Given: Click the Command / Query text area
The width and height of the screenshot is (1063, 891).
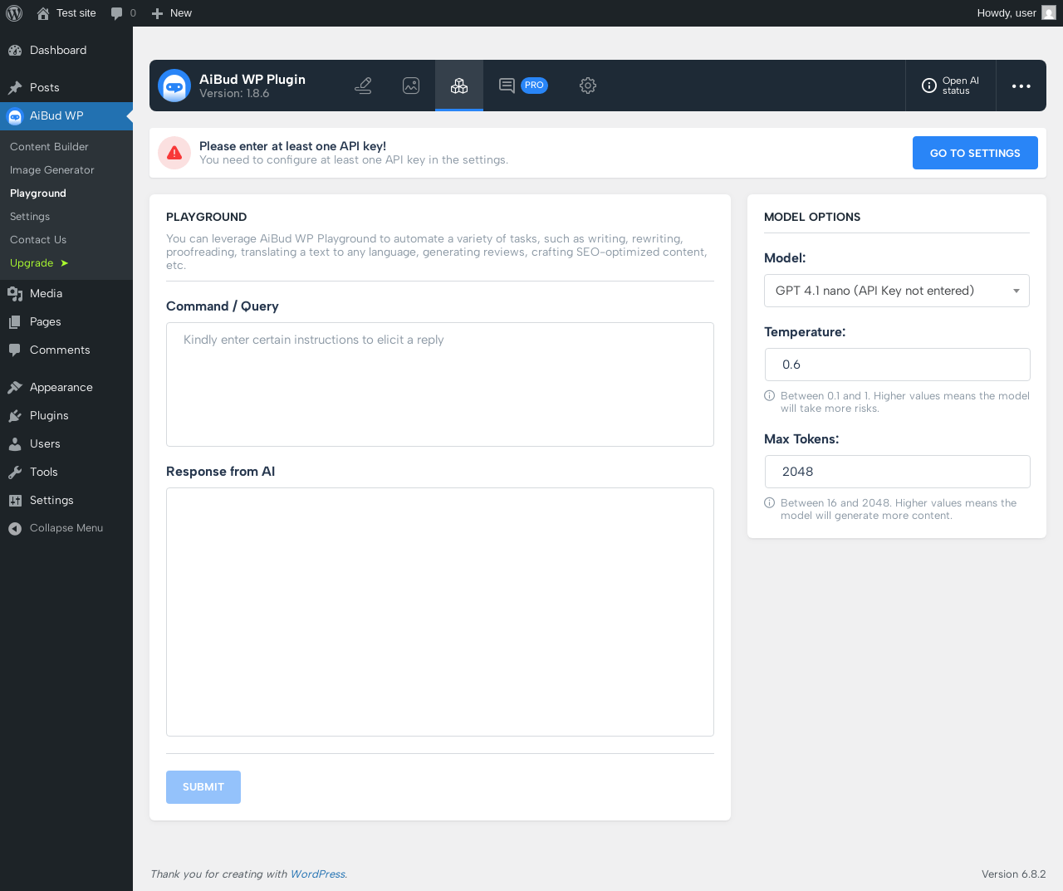Looking at the screenshot, I should [440, 384].
